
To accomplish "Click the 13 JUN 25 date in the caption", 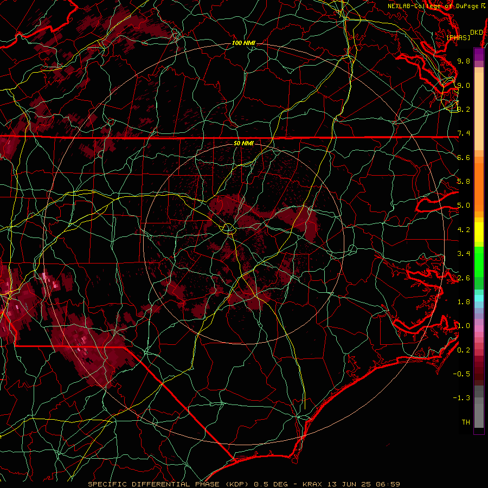I will tap(349, 484).
